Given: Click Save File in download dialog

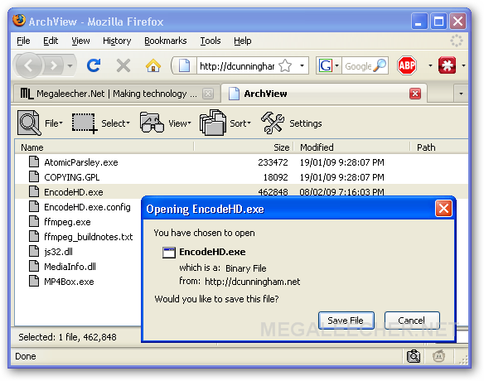Looking at the screenshot, I should (x=346, y=321).
